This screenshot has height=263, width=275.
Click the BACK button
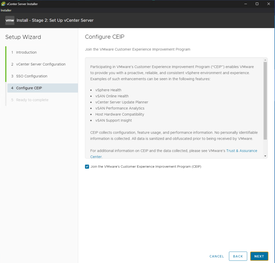[x=238, y=256]
